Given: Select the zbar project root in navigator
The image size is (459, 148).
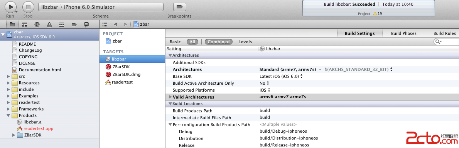Looking at the screenshot, I should coord(50,34).
